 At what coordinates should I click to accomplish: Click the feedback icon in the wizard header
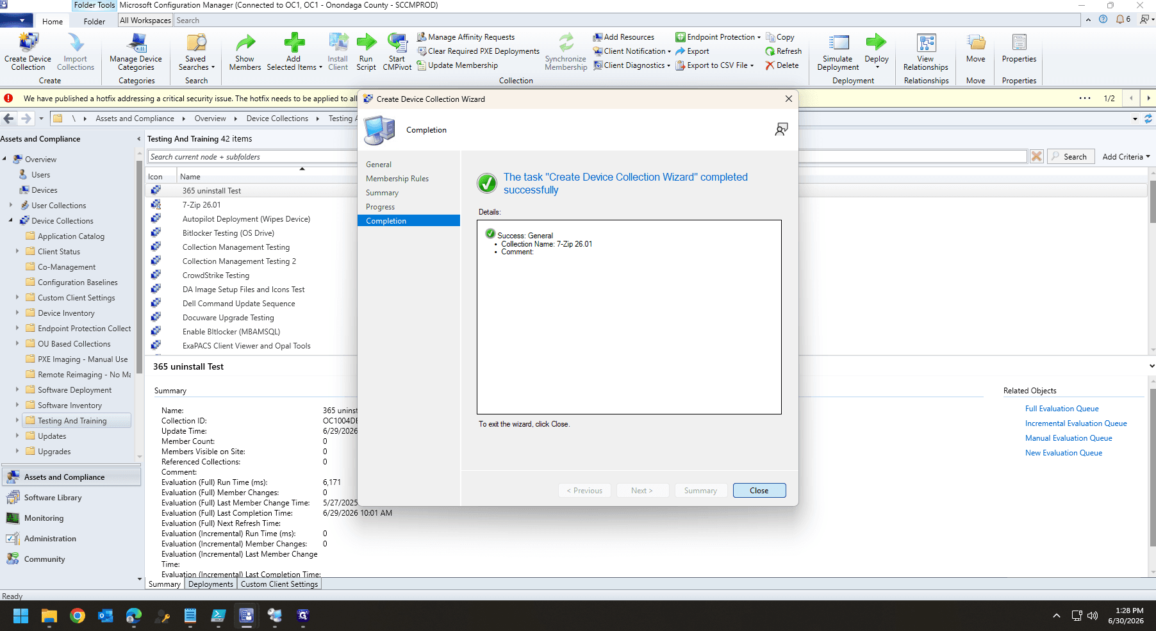pyautogui.click(x=781, y=129)
